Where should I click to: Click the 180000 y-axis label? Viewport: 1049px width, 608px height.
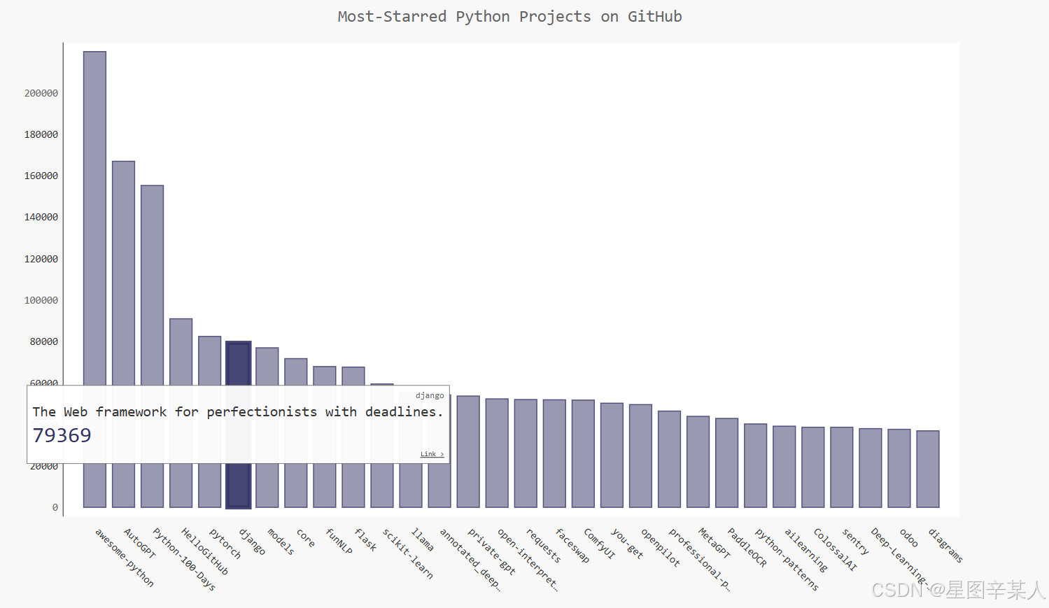click(x=41, y=134)
